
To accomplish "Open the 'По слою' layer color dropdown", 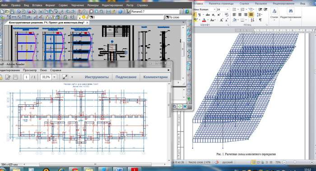I will point(178,17).
